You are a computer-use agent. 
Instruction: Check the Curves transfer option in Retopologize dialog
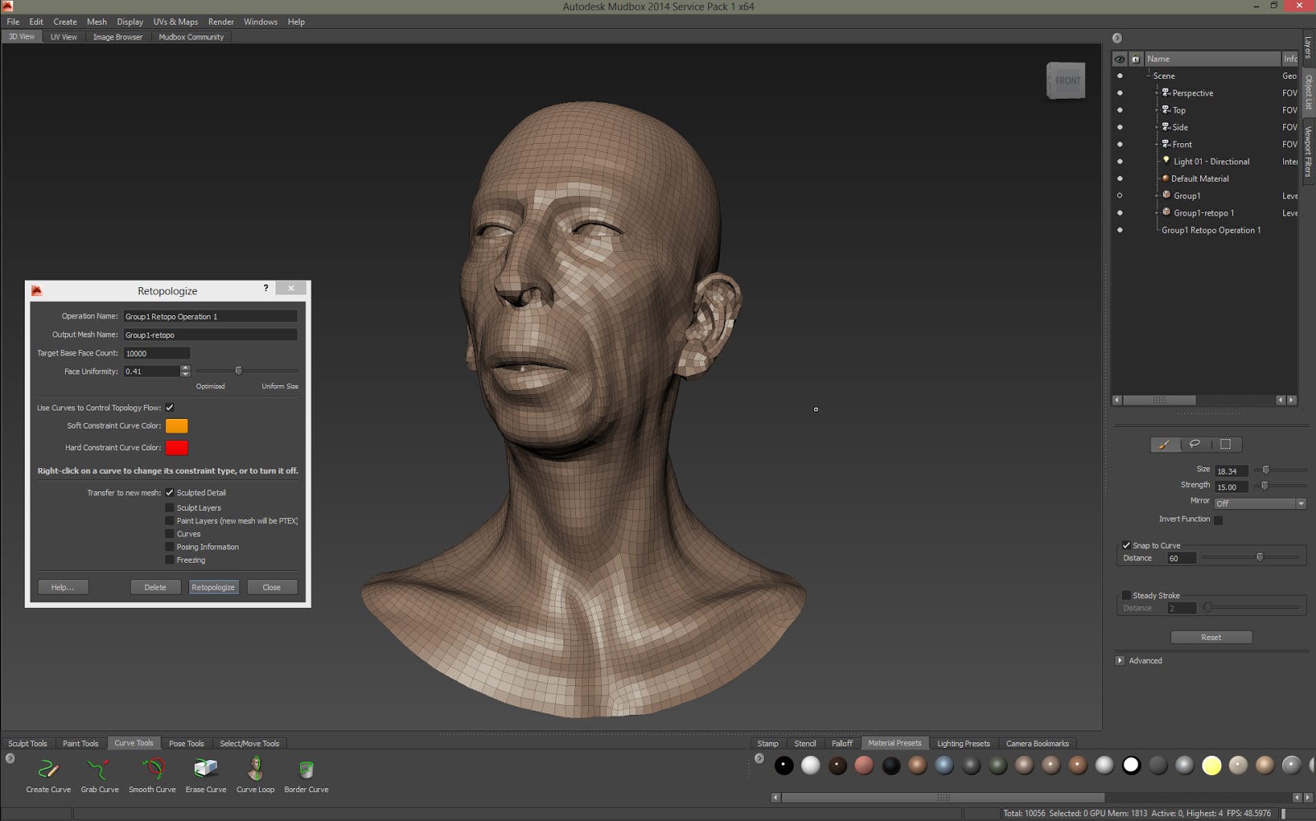point(170,533)
